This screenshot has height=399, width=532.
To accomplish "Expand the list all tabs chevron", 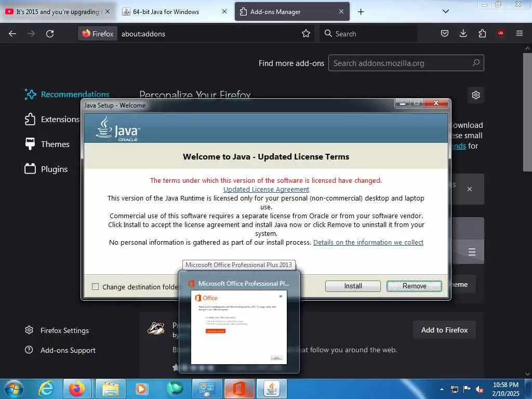I will coord(446,11).
